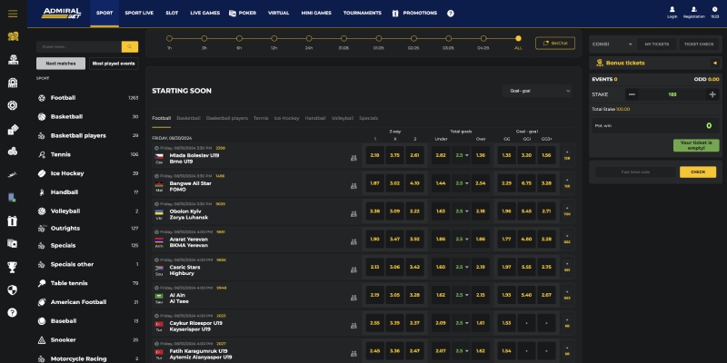Image resolution: width=727 pixels, height=363 pixels.
Task: Open statistics icon for Al Ain match
Action: pos(354,299)
